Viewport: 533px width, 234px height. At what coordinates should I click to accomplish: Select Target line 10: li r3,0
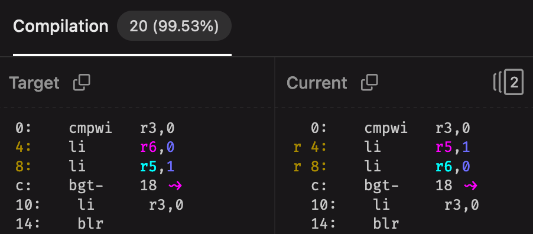tap(100, 205)
